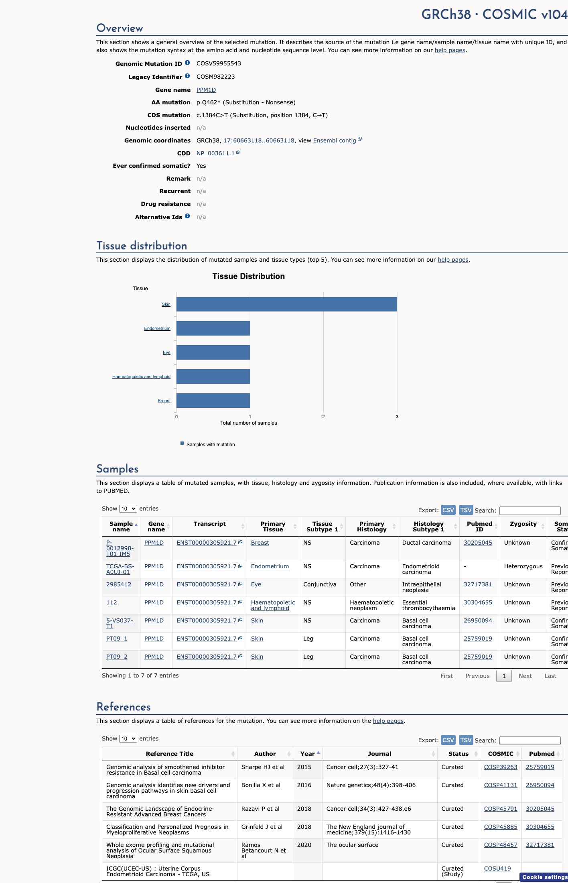This screenshot has height=883, width=568.
Task: Open Pubmed 32717381 reference link
Action: click(x=540, y=845)
